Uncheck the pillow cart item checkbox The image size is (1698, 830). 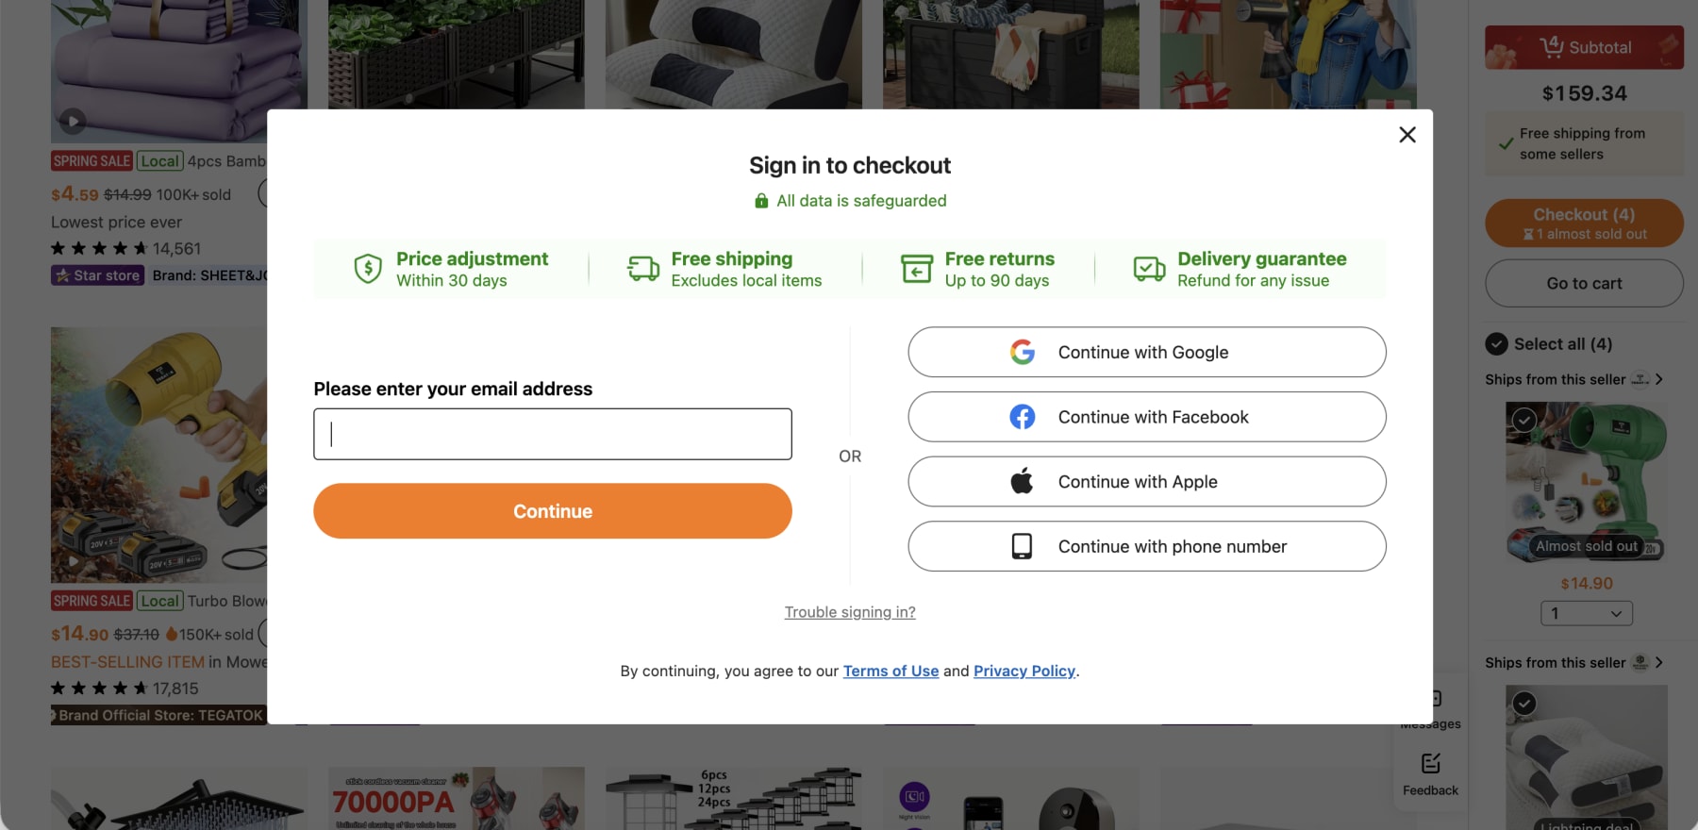coord(1524,703)
